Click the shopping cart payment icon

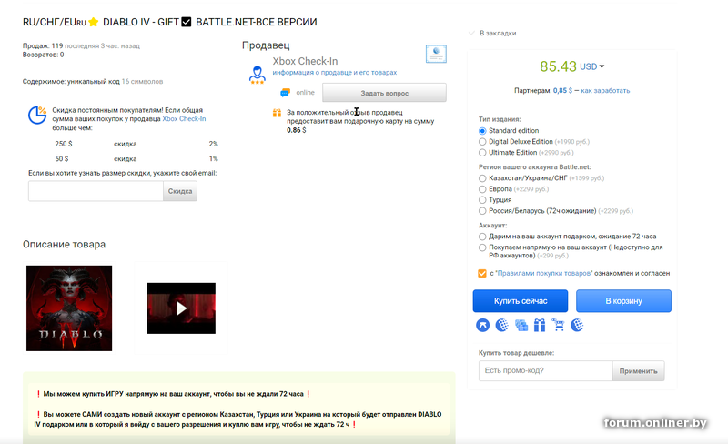click(558, 325)
